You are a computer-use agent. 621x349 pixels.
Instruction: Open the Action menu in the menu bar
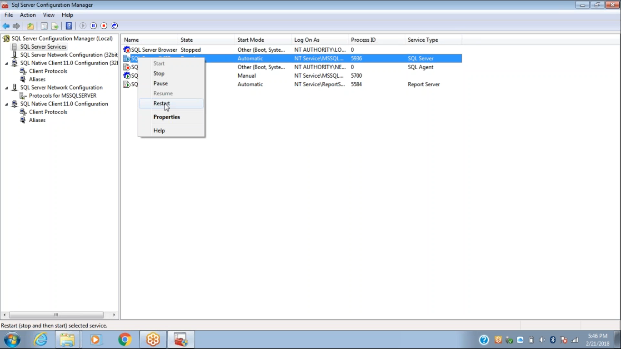(28, 15)
